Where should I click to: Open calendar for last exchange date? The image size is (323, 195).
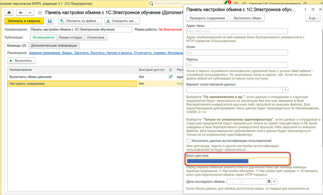(269, 182)
